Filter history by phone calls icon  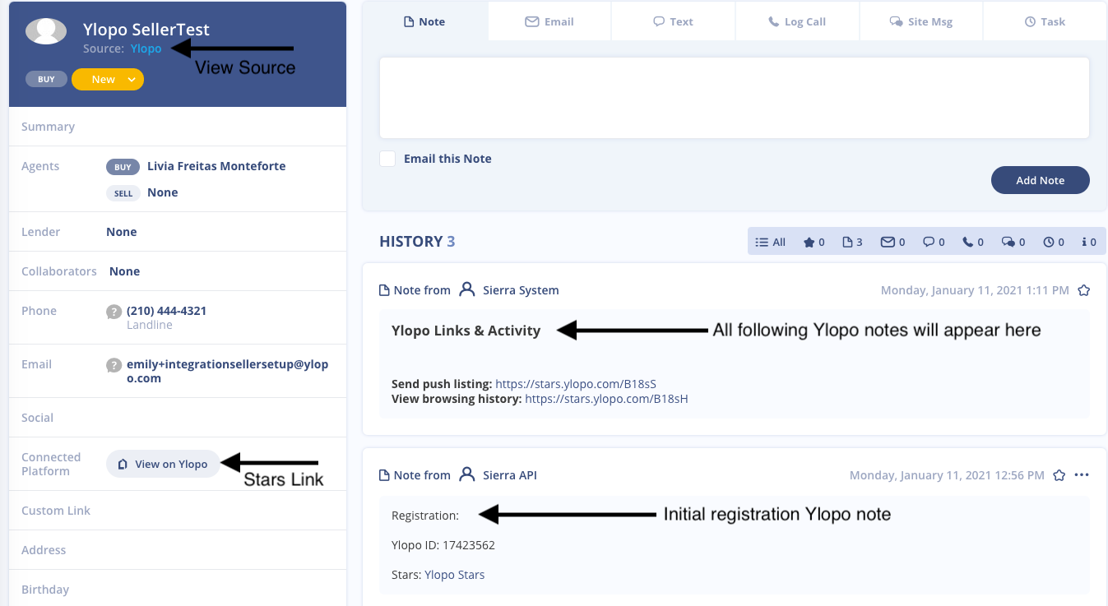tap(973, 242)
